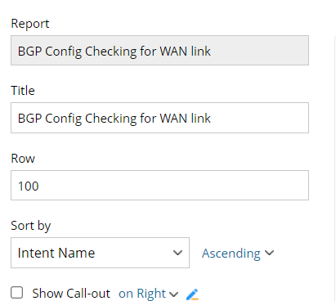The height and width of the screenshot is (301, 336).
Task: Click the Ascending link text
Action: coord(231,254)
